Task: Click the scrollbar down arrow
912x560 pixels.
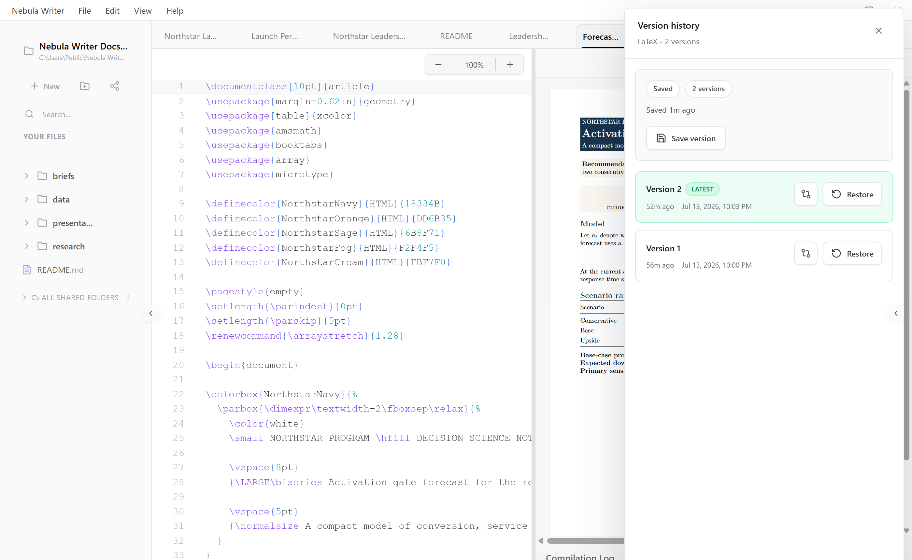Action: pos(906,531)
